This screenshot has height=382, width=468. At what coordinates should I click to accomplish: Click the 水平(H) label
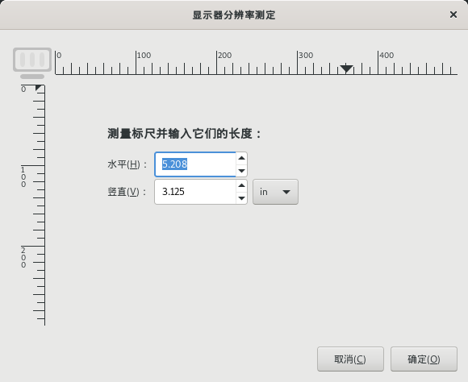click(127, 164)
